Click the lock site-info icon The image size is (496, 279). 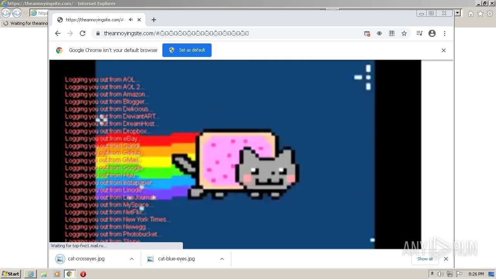98,33
